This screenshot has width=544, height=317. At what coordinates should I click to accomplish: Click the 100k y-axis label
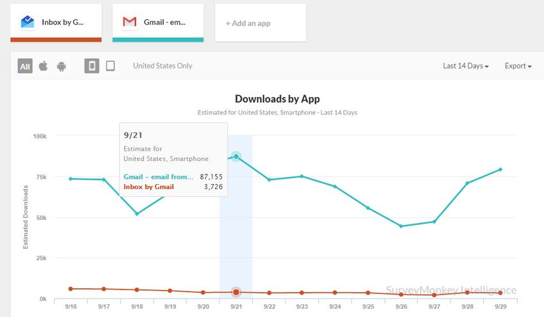point(40,136)
